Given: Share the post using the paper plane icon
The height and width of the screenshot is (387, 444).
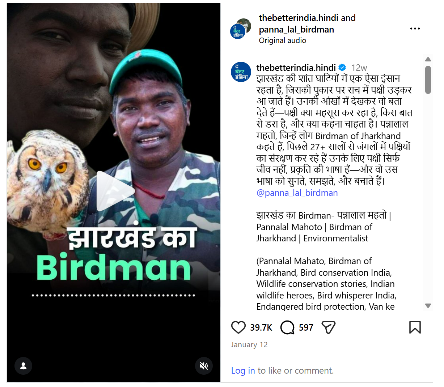Looking at the screenshot, I should point(328,327).
